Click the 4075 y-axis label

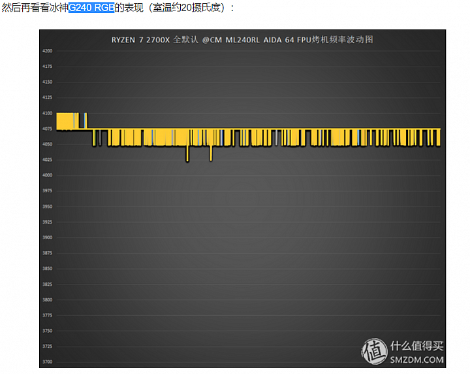coord(48,129)
